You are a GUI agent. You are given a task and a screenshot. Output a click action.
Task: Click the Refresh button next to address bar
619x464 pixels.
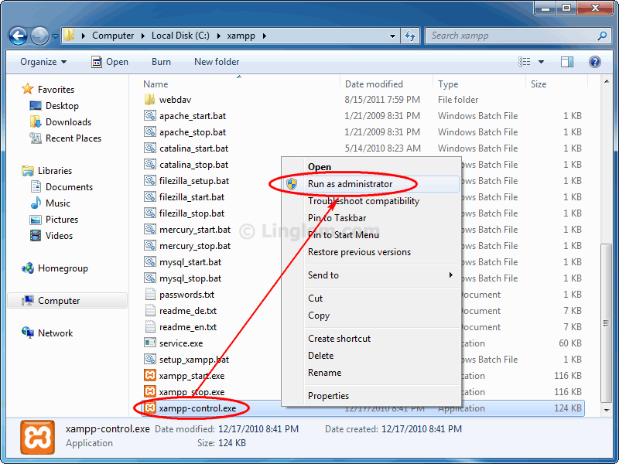tap(411, 36)
